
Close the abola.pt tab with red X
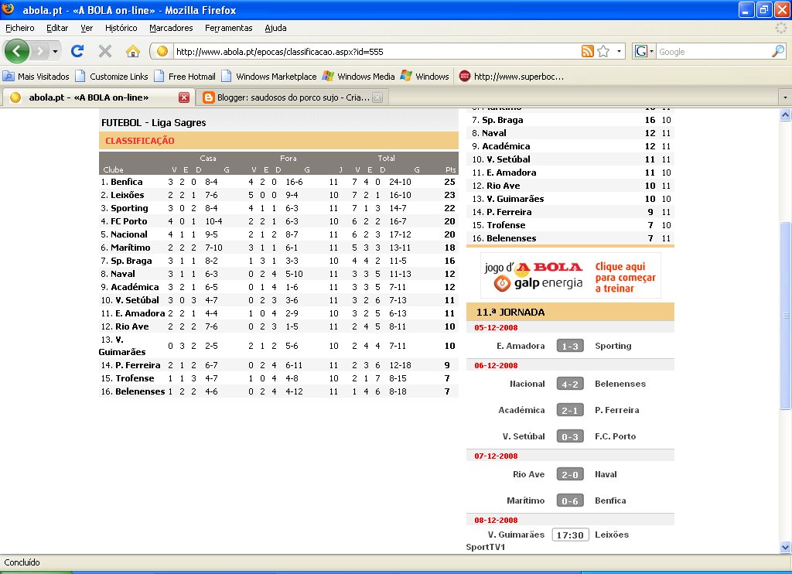pos(184,97)
